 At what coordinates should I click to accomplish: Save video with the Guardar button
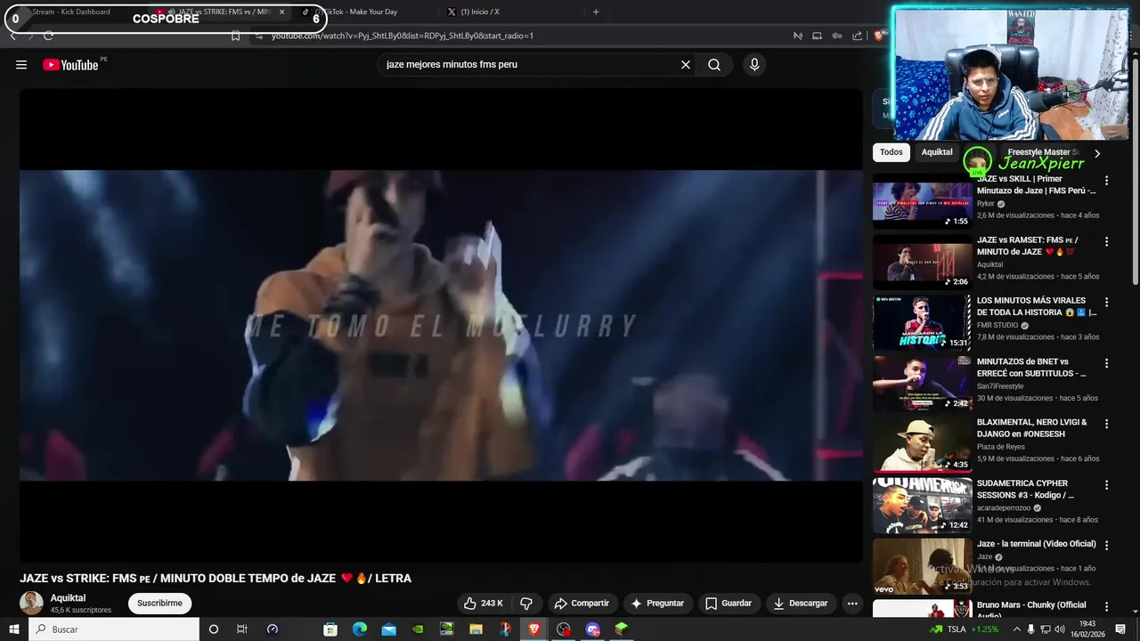(729, 603)
